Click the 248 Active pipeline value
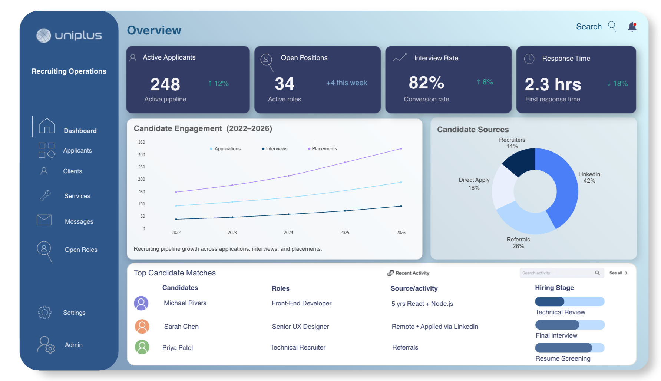The width and height of the screenshot is (661, 381). click(x=165, y=84)
